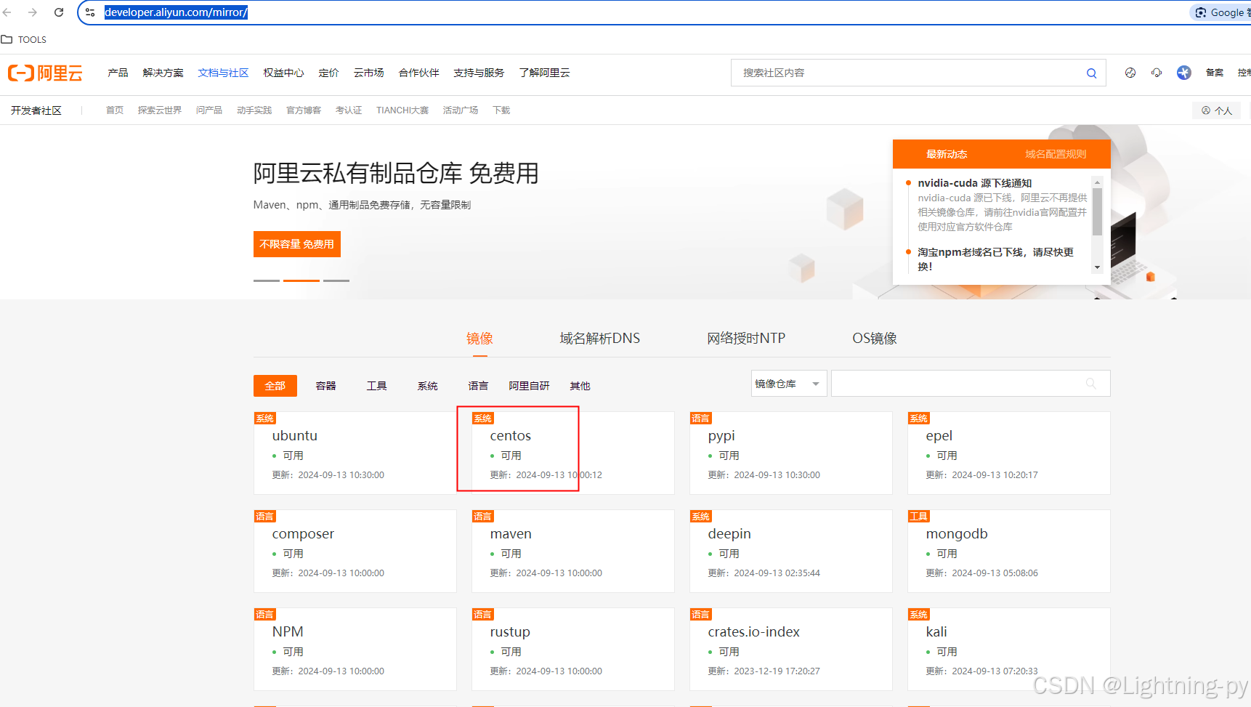Screen dimensions: 1251x707
Task: Click the down arrow of news panel scrollbar
Action: point(1097,268)
